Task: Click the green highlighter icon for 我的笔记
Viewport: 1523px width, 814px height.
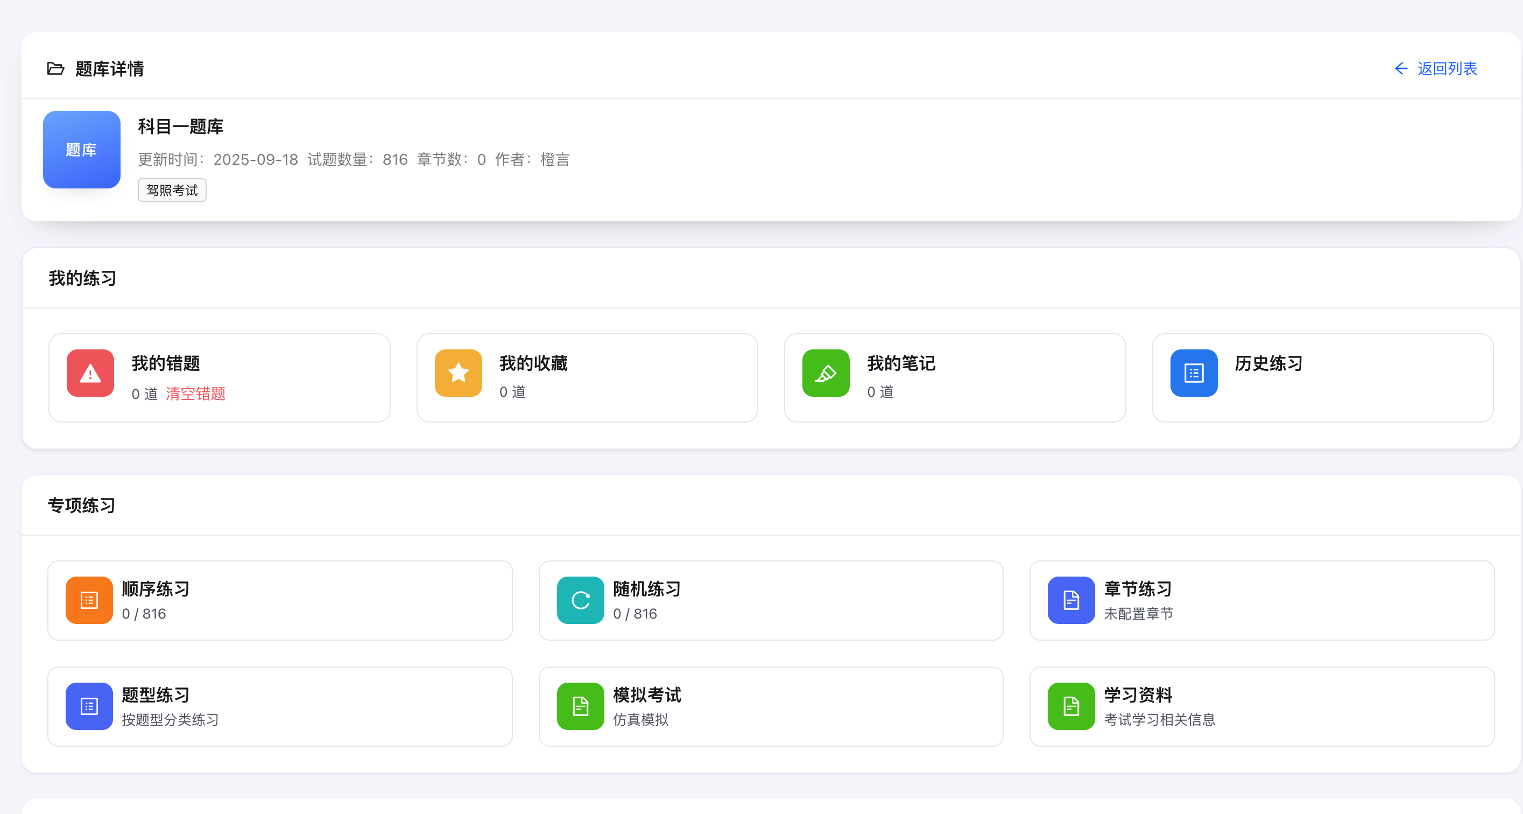Action: coord(826,373)
